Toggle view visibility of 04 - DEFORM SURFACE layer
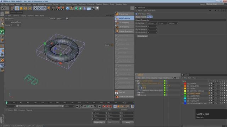This screenshot has width=227, height=127. pos(211,91)
